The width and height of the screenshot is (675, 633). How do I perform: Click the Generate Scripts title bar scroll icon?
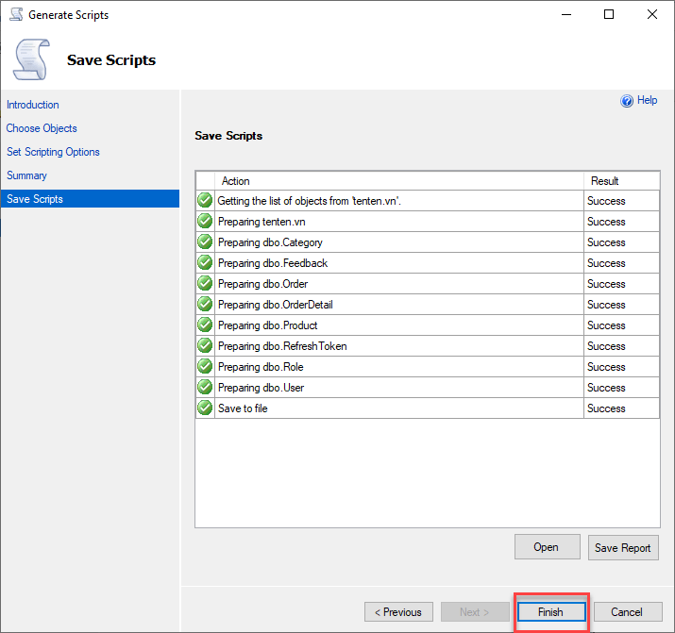click(x=16, y=14)
